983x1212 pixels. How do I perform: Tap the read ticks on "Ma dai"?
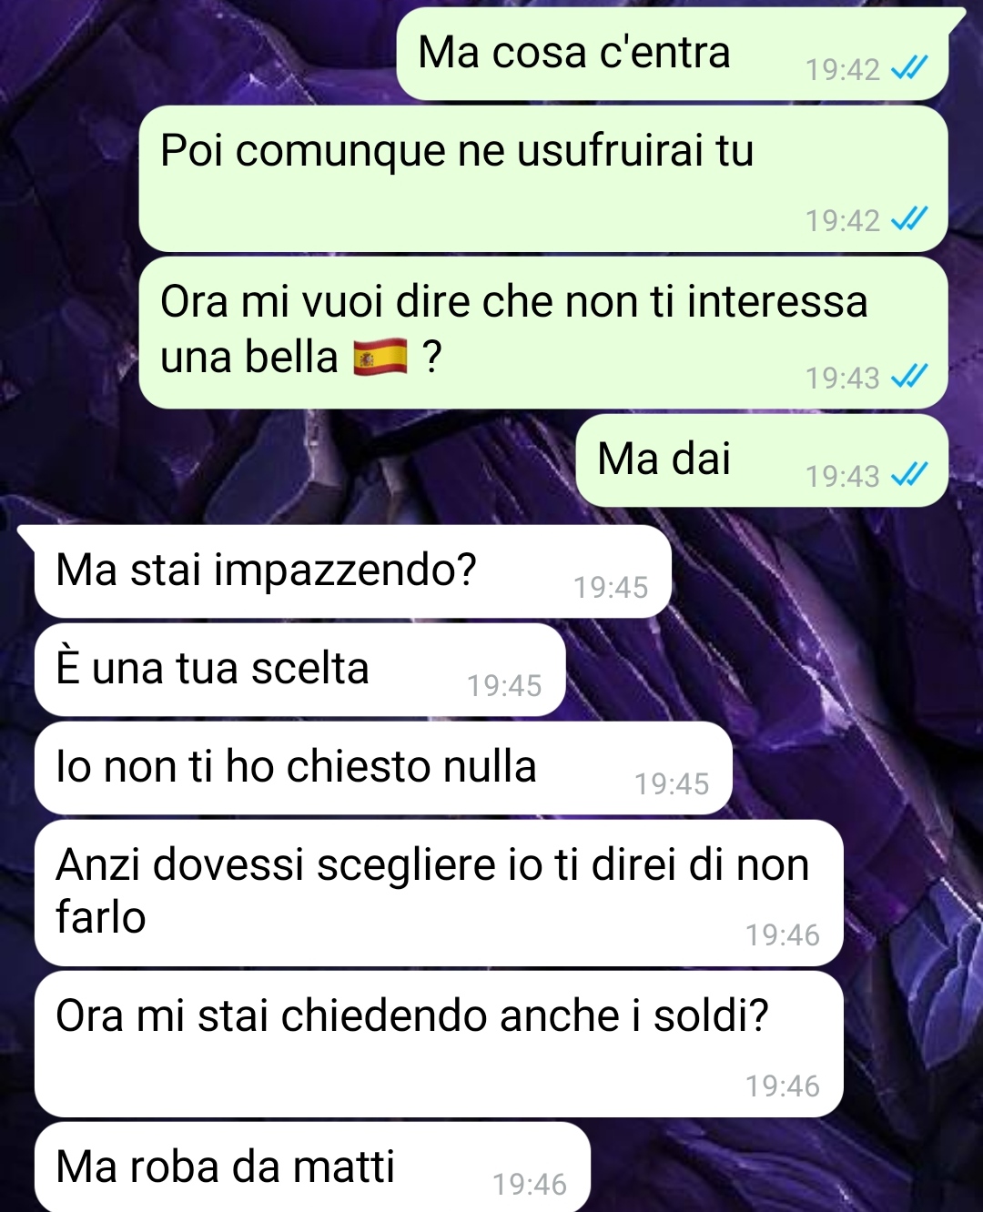tap(908, 475)
